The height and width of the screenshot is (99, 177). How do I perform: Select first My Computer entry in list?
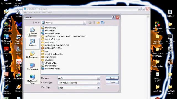[48, 31]
